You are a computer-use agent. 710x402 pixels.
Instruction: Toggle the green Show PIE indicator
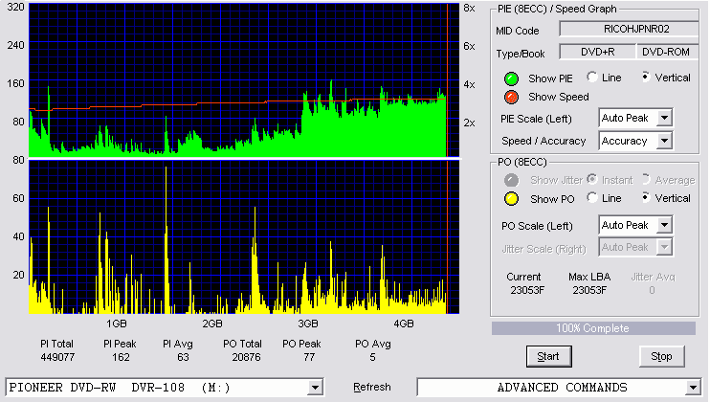pyautogui.click(x=511, y=78)
